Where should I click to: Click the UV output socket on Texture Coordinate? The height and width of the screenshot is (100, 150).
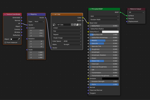[22, 23]
